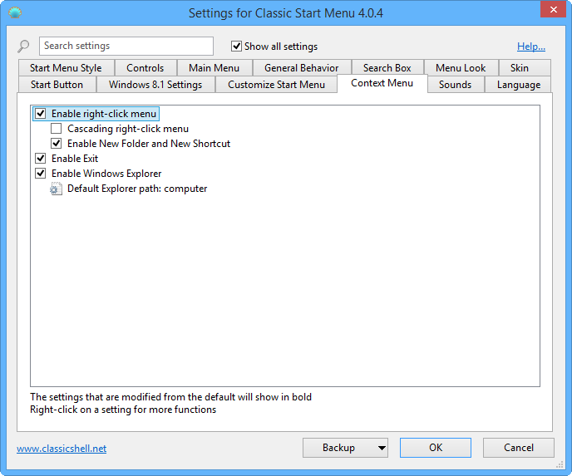Click the Classic Shell logo icon
This screenshot has width=572, height=476.
coord(15,12)
